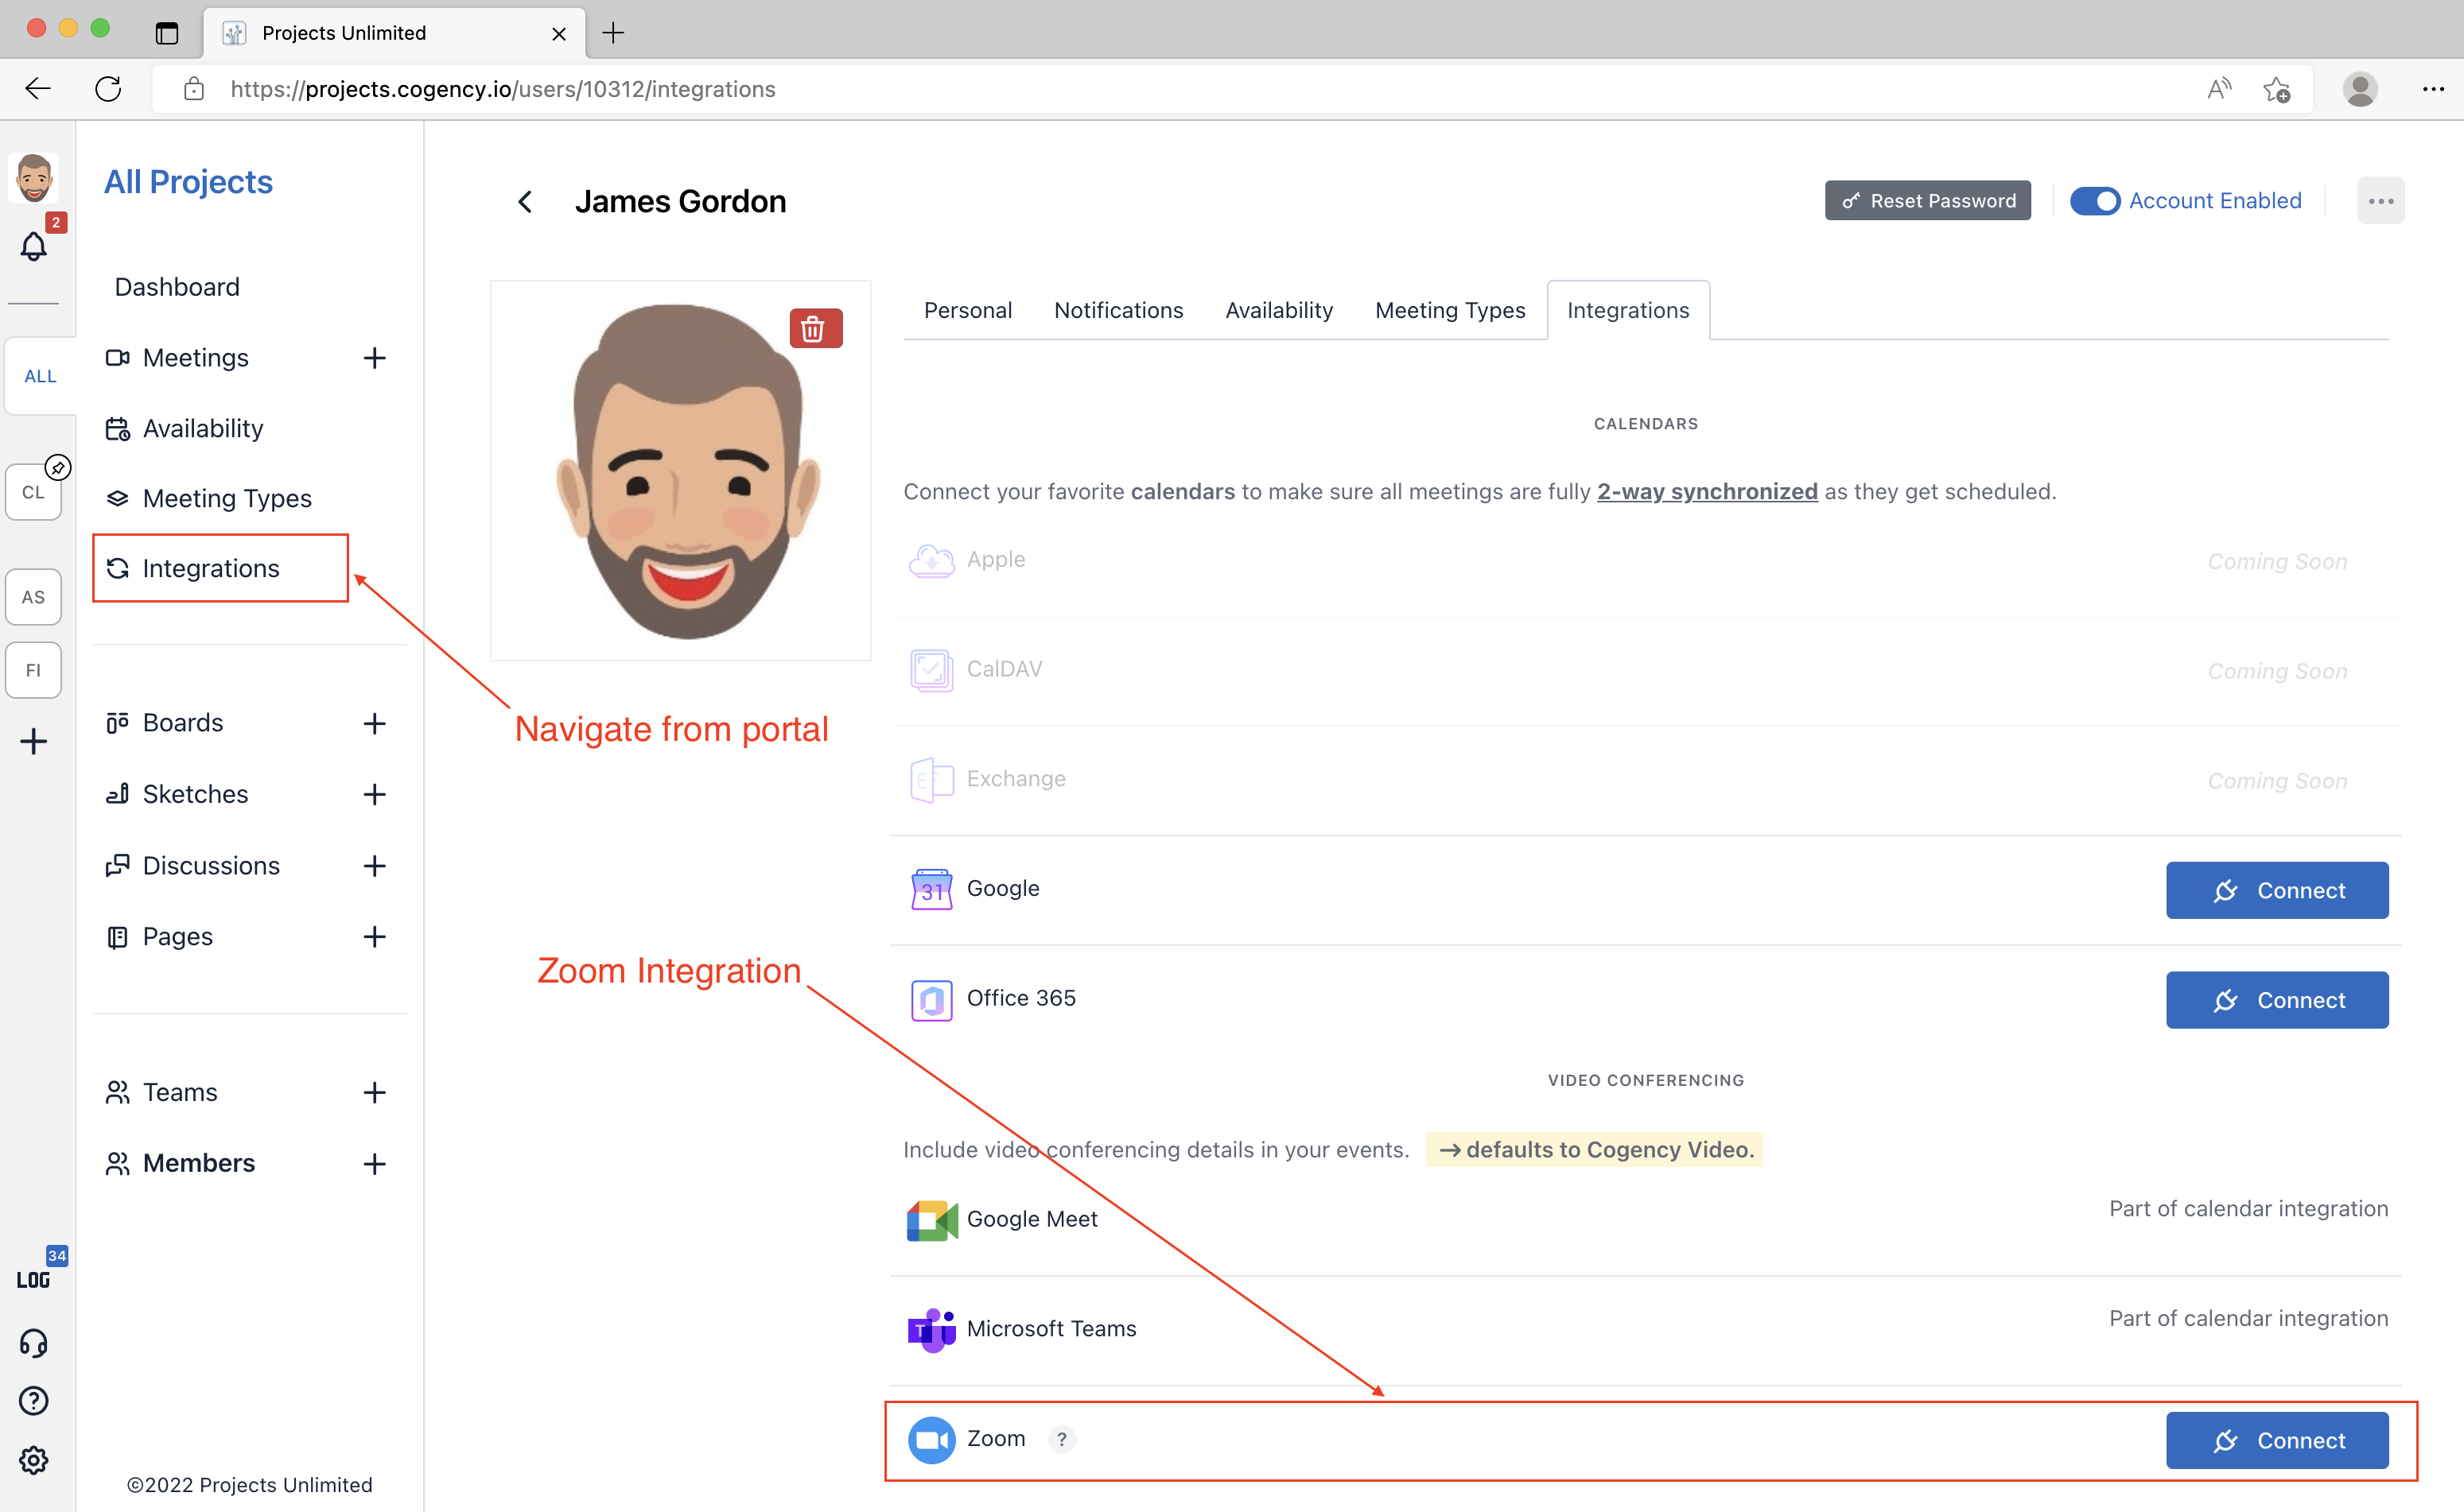Click the notifications bell icon
This screenshot has width=2464, height=1512.
click(x=33, y=245)
